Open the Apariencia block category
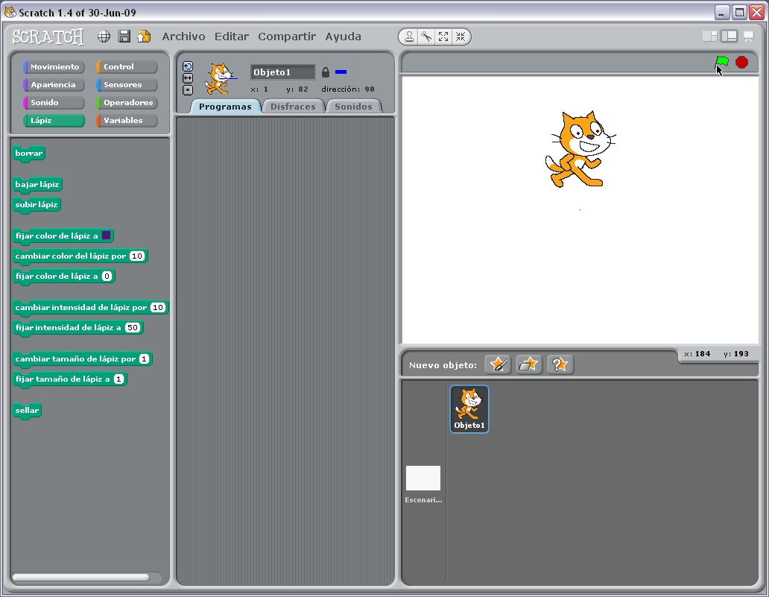The height and width of the screenshot is (597, 769). click(x=54, y=84)
